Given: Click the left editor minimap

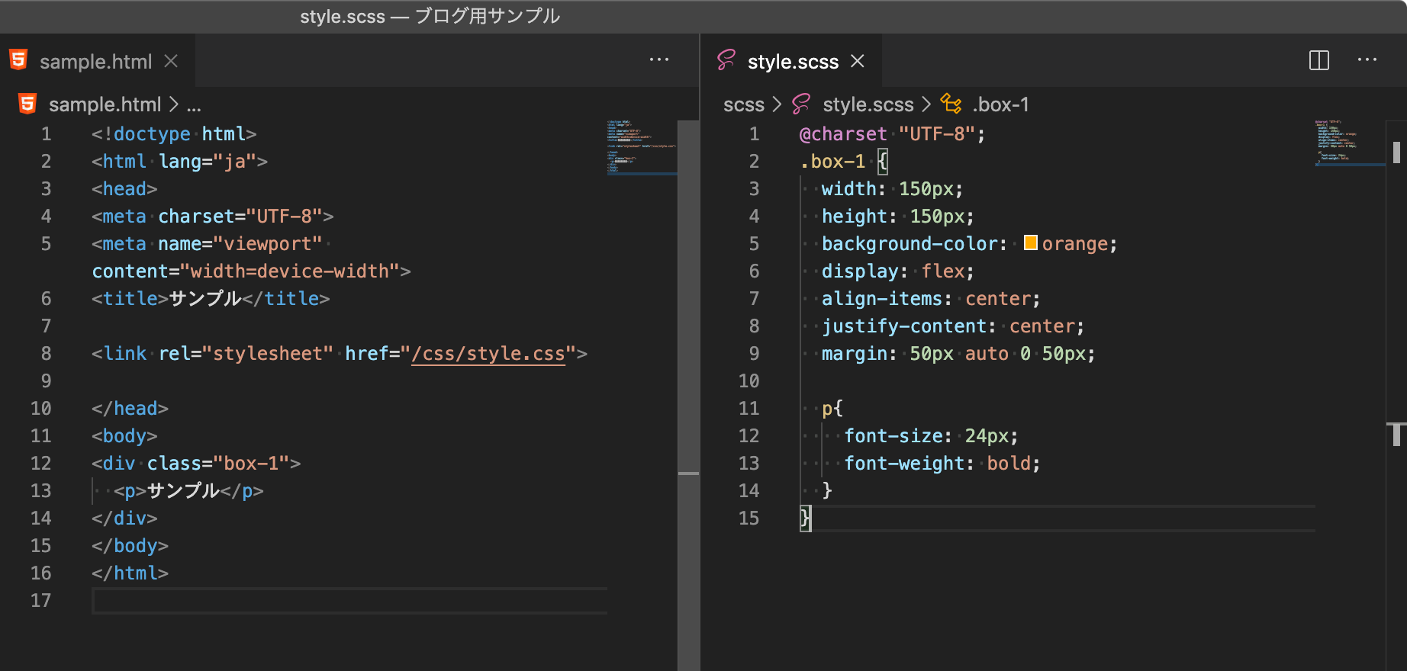Looking at the screenshot, I should 642,148.
